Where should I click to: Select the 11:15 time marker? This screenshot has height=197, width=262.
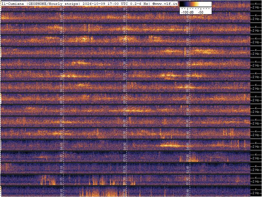pos(62,65)
